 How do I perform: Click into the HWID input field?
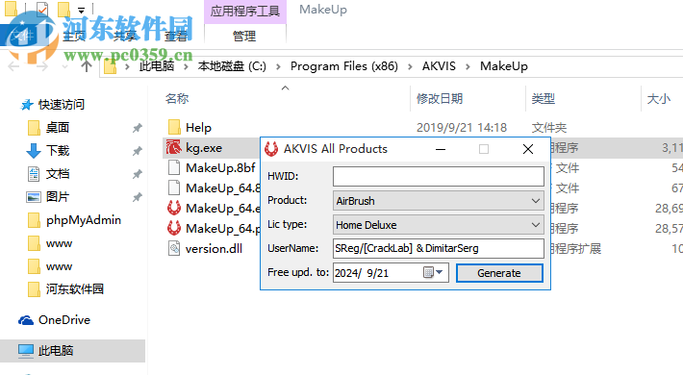click(x=439, y=176)
